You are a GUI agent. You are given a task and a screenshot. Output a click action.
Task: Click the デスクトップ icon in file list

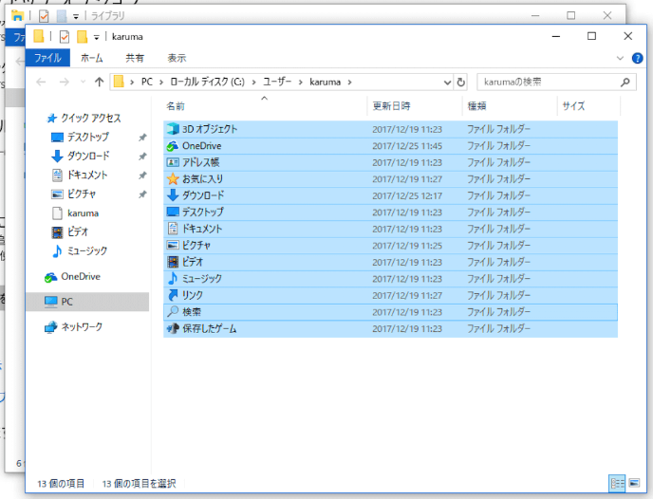pyautogui.click(x=173, y=212)
